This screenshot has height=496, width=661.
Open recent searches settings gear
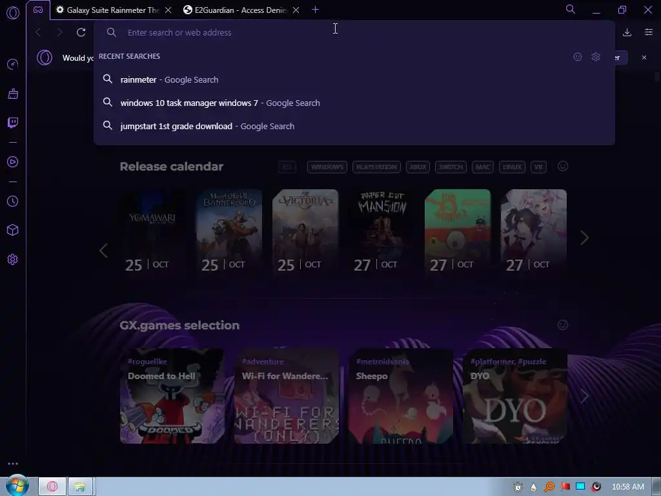[x=595, y=57]
